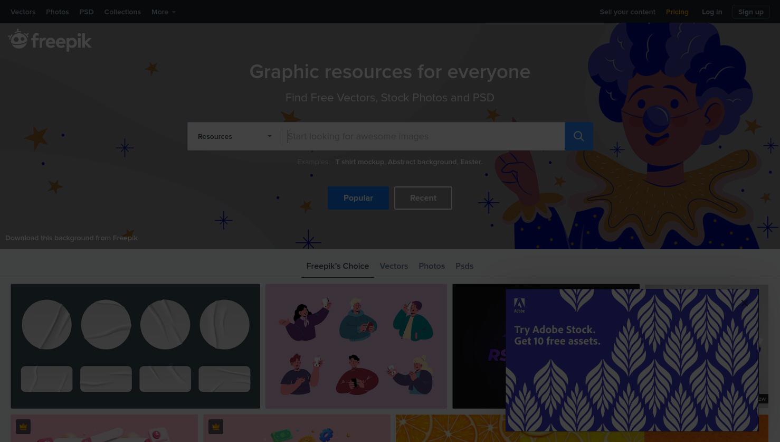Open the pink premium thumbnail
780x442 pixels.
[104, 428]
